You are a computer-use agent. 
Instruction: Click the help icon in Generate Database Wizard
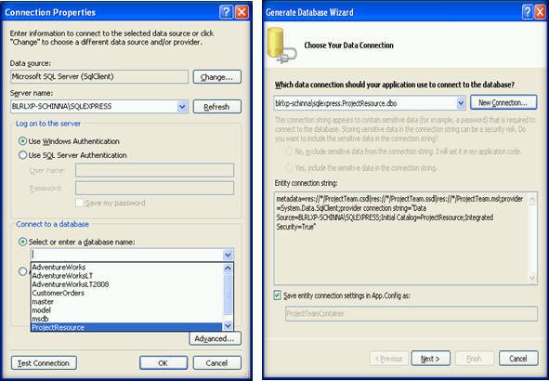pyautogui.click(x=527, y=12)
